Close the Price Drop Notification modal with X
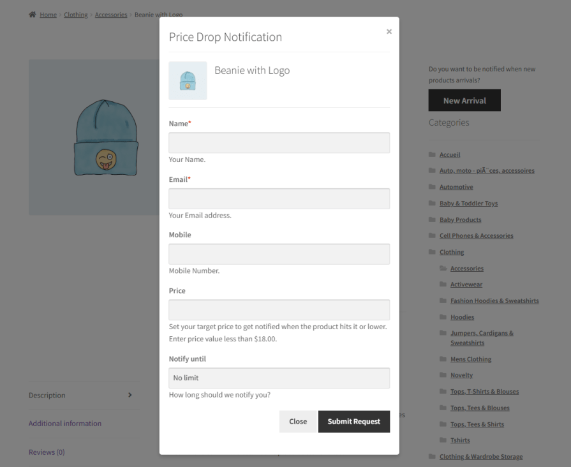The image size is (571, 467). click(x=389, y=31)
